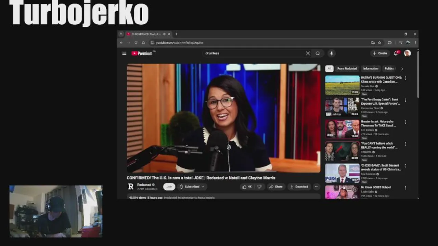Click the Fox Business channel name
Screen dimensions: 438x246
368,174
